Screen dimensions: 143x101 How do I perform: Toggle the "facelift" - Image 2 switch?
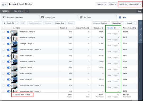tap(9, 56)
